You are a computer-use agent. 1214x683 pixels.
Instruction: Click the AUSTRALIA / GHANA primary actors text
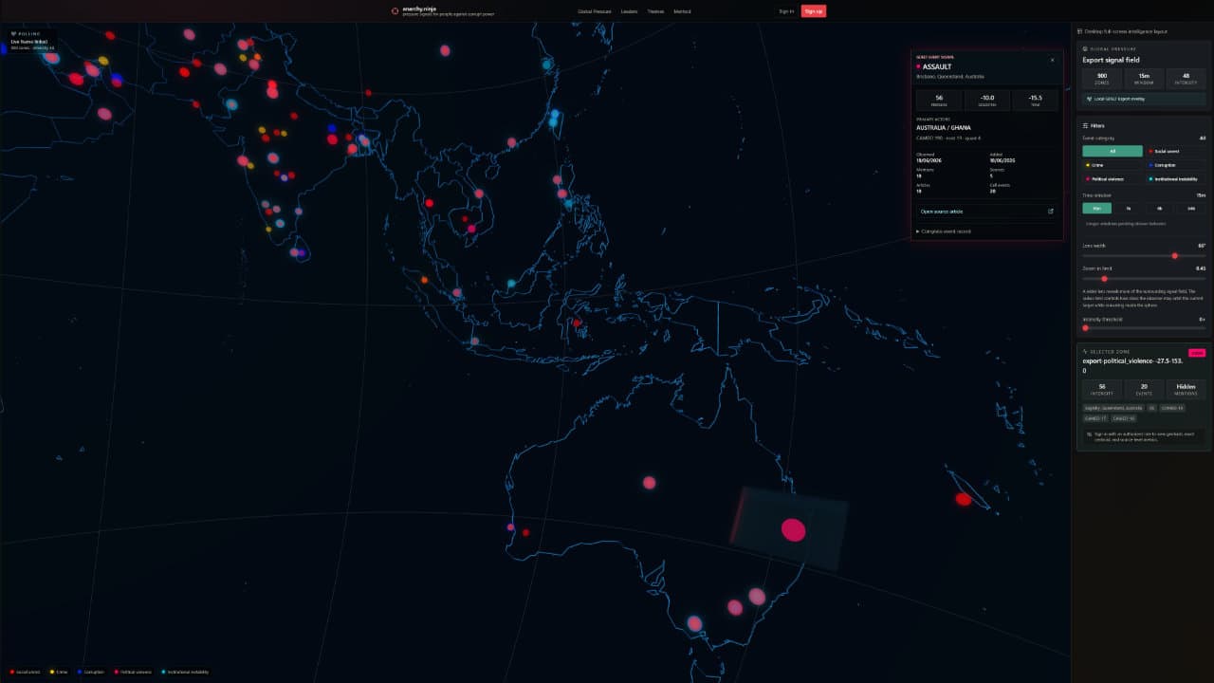coord(944,127)
